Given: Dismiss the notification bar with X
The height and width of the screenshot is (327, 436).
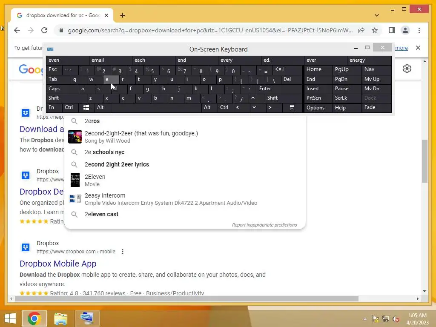Looking at the screenshot, I should click(x=418, y=48).
